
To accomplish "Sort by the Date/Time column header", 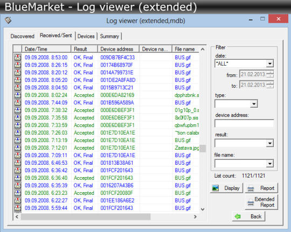I will pos(46,49).
